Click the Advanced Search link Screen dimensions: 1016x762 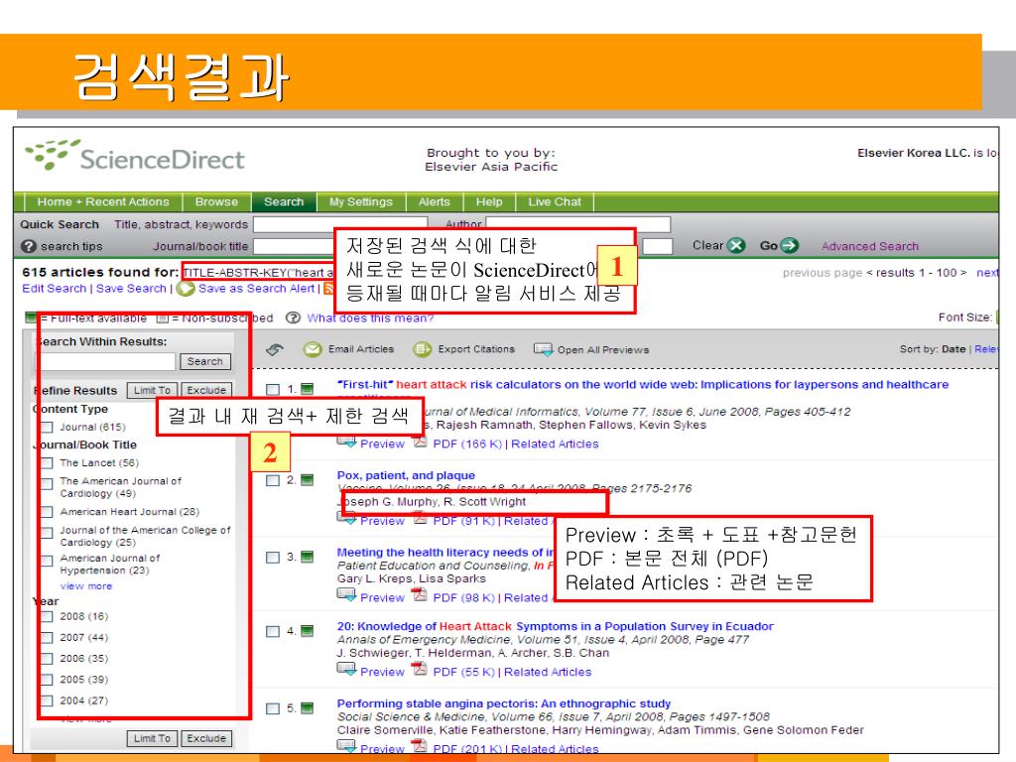click(869, 246)
